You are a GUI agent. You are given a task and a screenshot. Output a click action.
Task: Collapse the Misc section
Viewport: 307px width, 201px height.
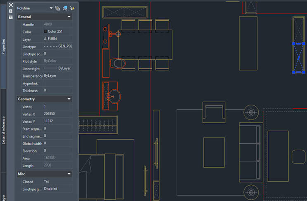[x=69, y=174]
